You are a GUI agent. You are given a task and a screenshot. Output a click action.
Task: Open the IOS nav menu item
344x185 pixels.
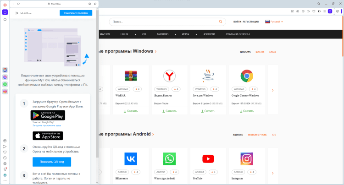click(144, 34)
